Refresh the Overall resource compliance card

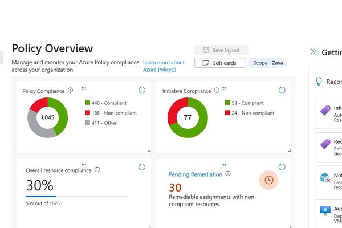point(142,167)
